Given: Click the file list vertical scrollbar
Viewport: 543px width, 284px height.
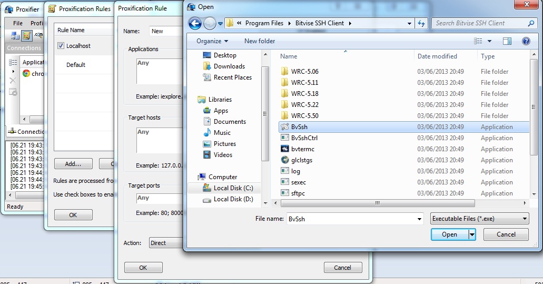Looking at the screenshot, I should pos(534,107).
